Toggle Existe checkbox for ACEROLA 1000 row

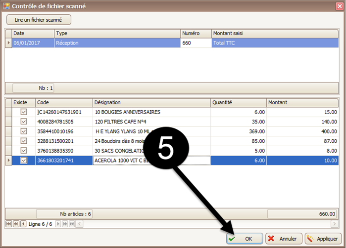pyautogui.click(x=24, y=161)
